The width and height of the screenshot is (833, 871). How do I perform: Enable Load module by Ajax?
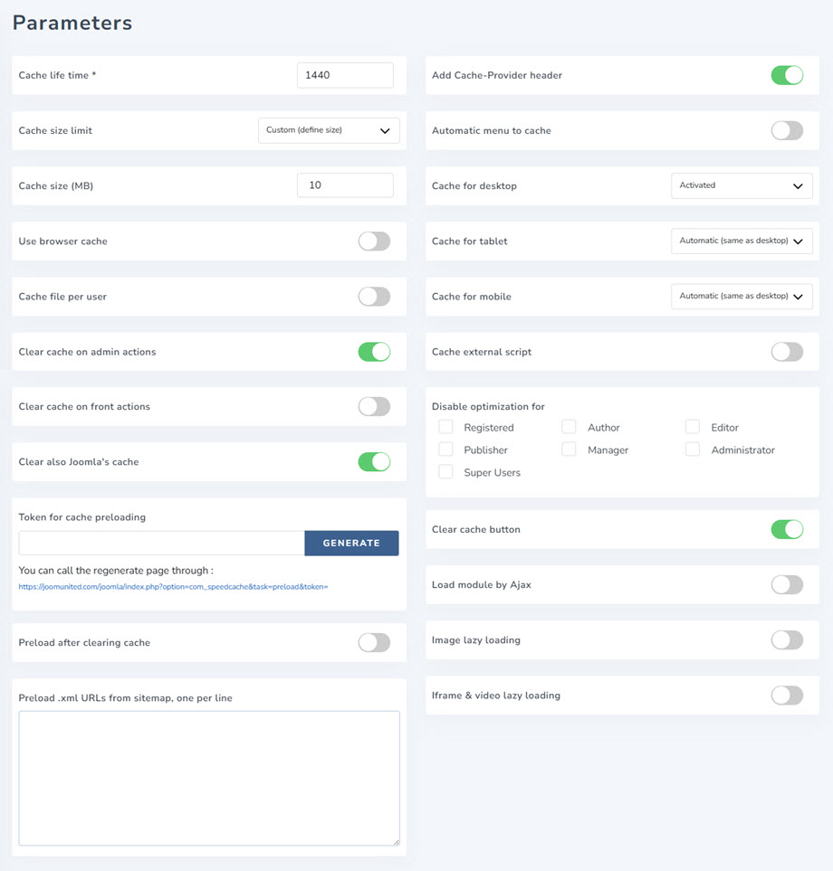click(787, 584)
